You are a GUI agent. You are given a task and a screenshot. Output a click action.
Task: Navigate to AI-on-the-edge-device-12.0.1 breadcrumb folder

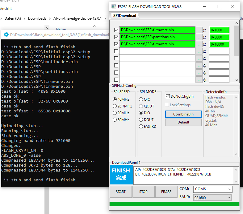(x=78, y=18)
